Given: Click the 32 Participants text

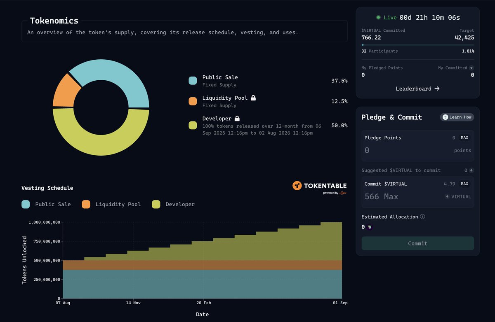Looking at the screenshot, I should (x=379, y=51).
